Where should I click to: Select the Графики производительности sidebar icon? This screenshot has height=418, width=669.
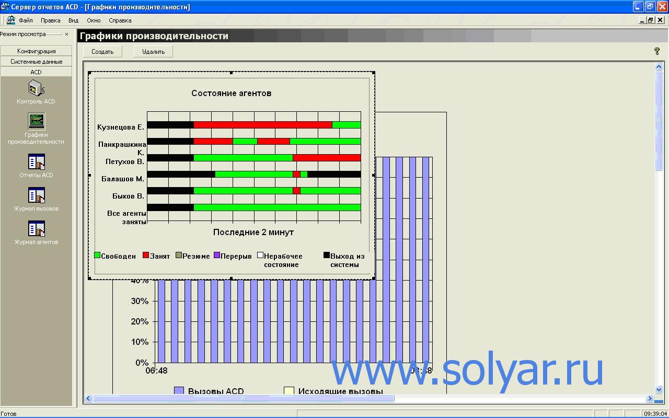[x=36, y=121]
